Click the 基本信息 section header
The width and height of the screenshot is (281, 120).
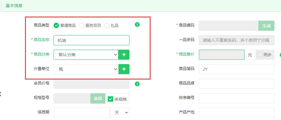(x=14, y=6)
